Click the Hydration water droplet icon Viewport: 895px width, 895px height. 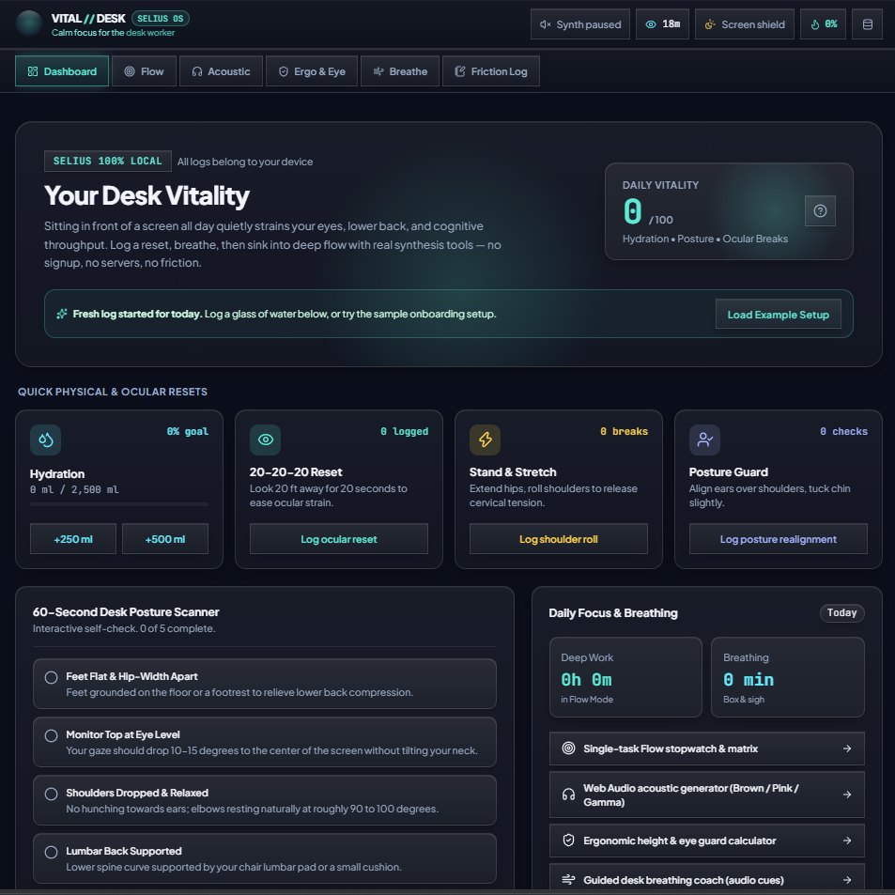(46, 440)
